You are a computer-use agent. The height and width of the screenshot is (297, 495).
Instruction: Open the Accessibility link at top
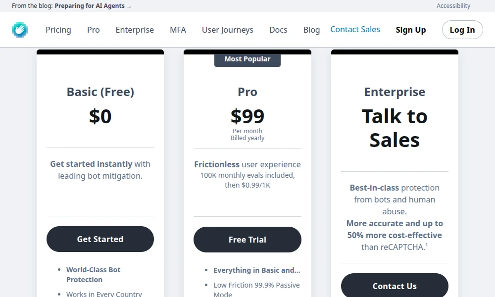click(453, 6)
